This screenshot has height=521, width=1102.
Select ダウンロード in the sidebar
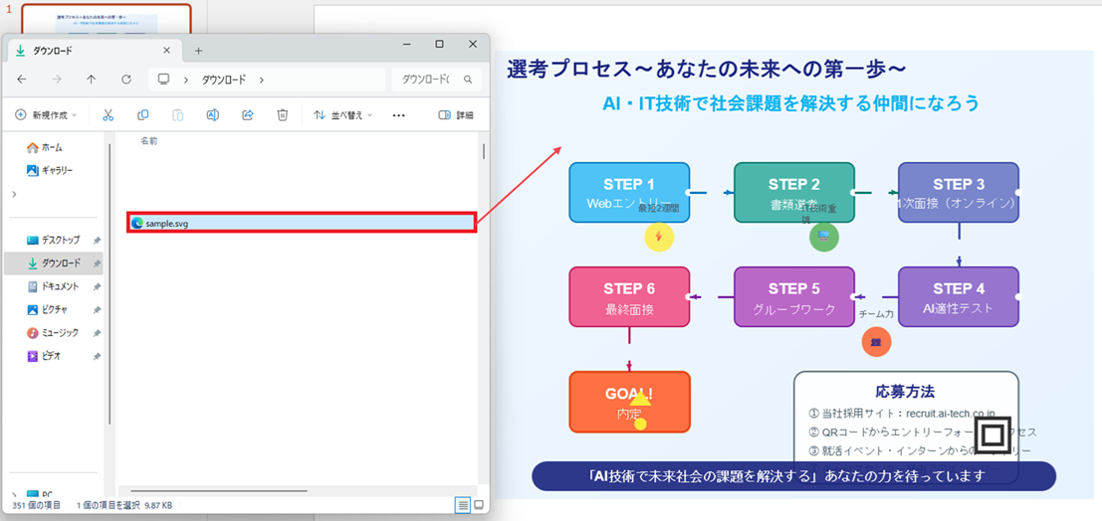point(54,263)
